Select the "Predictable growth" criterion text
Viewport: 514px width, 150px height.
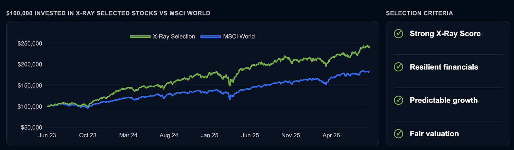click(444, 100)
